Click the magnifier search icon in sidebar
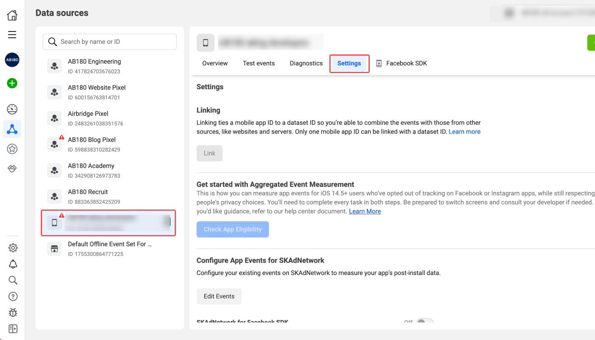The height and width of the screenshot is (340, 595). [x=13, y=280]
